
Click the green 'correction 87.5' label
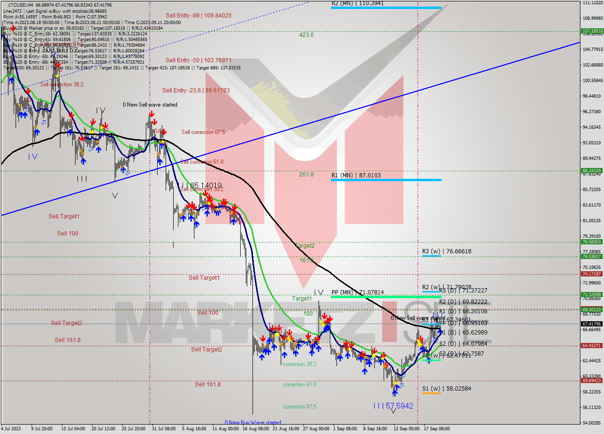point(300,407)
